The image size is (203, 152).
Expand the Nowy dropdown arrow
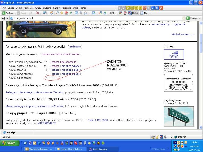[151, 13]
